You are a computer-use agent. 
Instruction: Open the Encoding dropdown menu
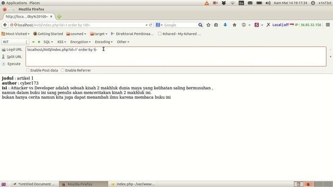(x=104, y=42)
